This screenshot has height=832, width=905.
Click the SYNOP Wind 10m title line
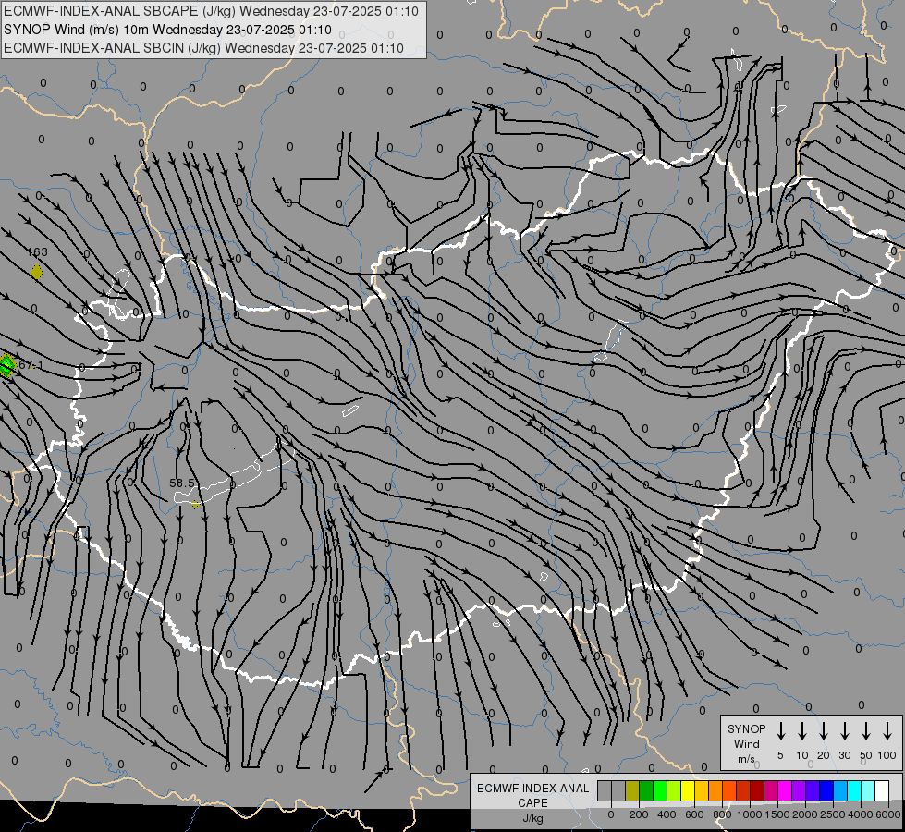click(167, 30)
